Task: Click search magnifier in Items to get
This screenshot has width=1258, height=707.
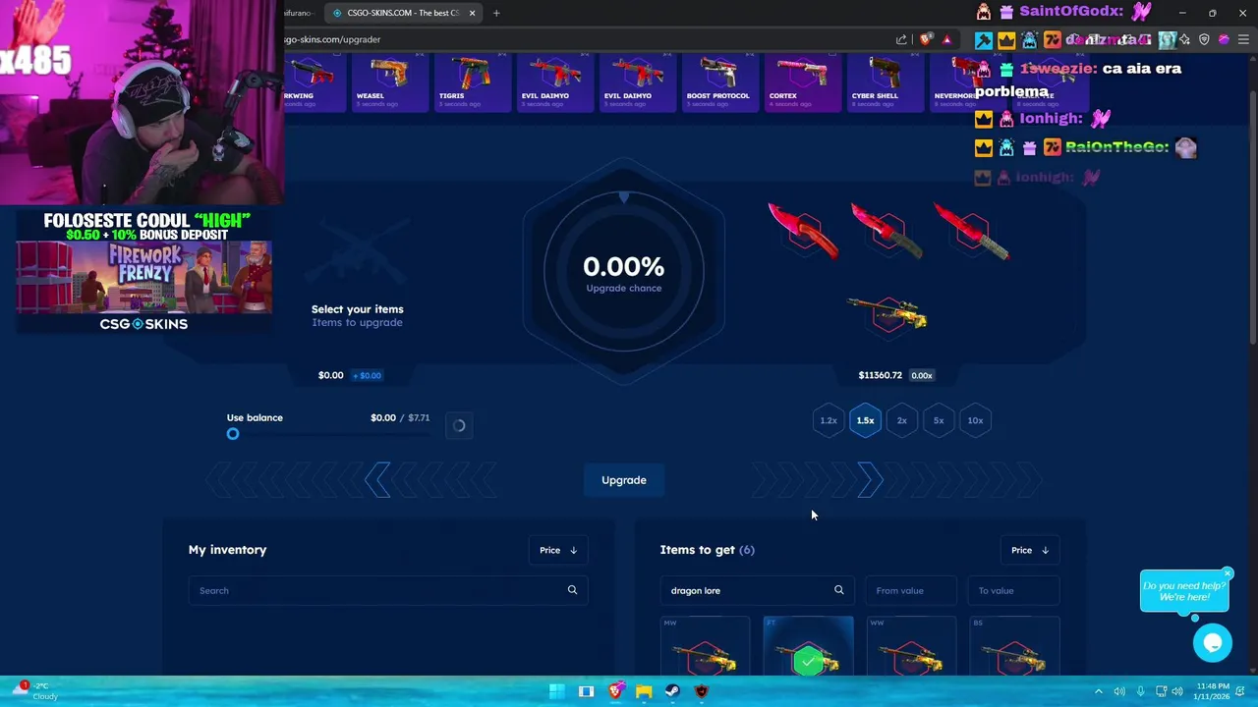Action: pos(839,590)
